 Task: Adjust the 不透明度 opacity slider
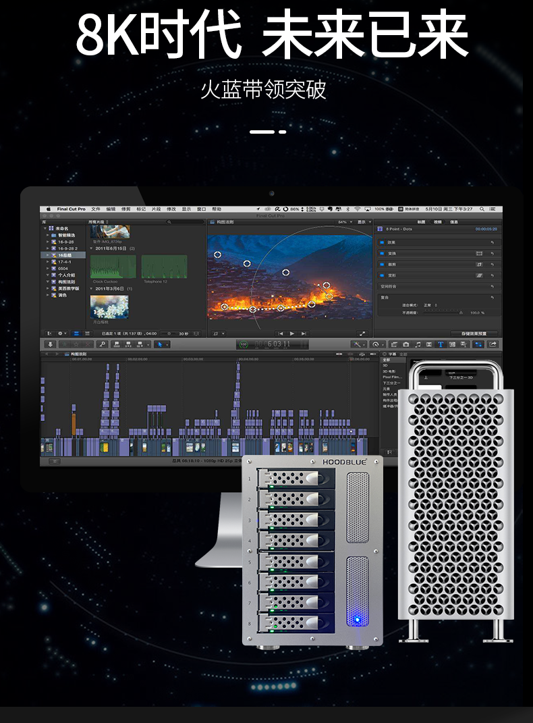[x=443, y=313]
